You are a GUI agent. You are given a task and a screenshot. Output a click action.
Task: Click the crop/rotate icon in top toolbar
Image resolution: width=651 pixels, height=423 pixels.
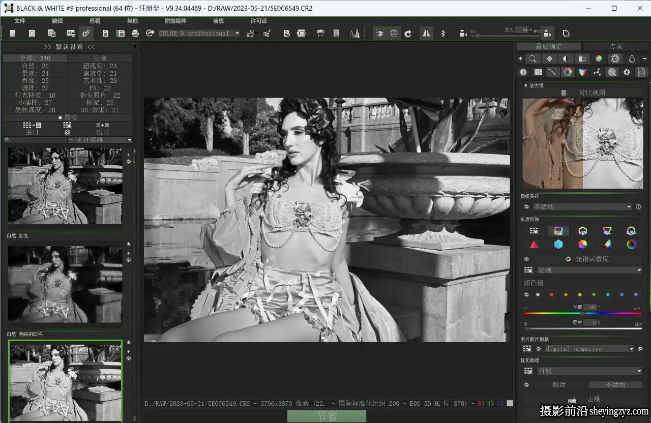pyautogui.click(x=566, y=33)
